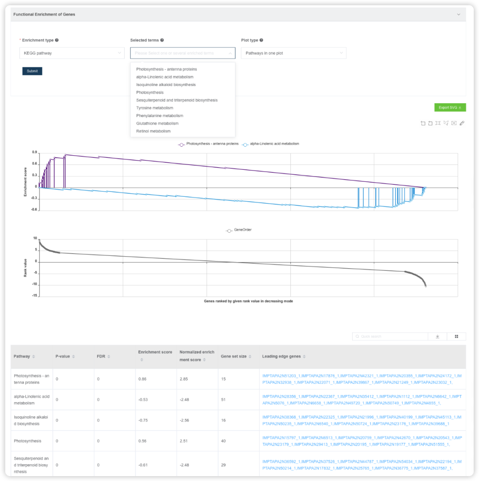
Task: Open the Pathways in one plot dropdown
Action: 294,53
